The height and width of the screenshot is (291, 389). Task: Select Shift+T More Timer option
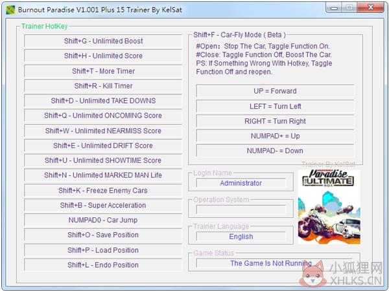pyautogui.click(x=103, y=71)
